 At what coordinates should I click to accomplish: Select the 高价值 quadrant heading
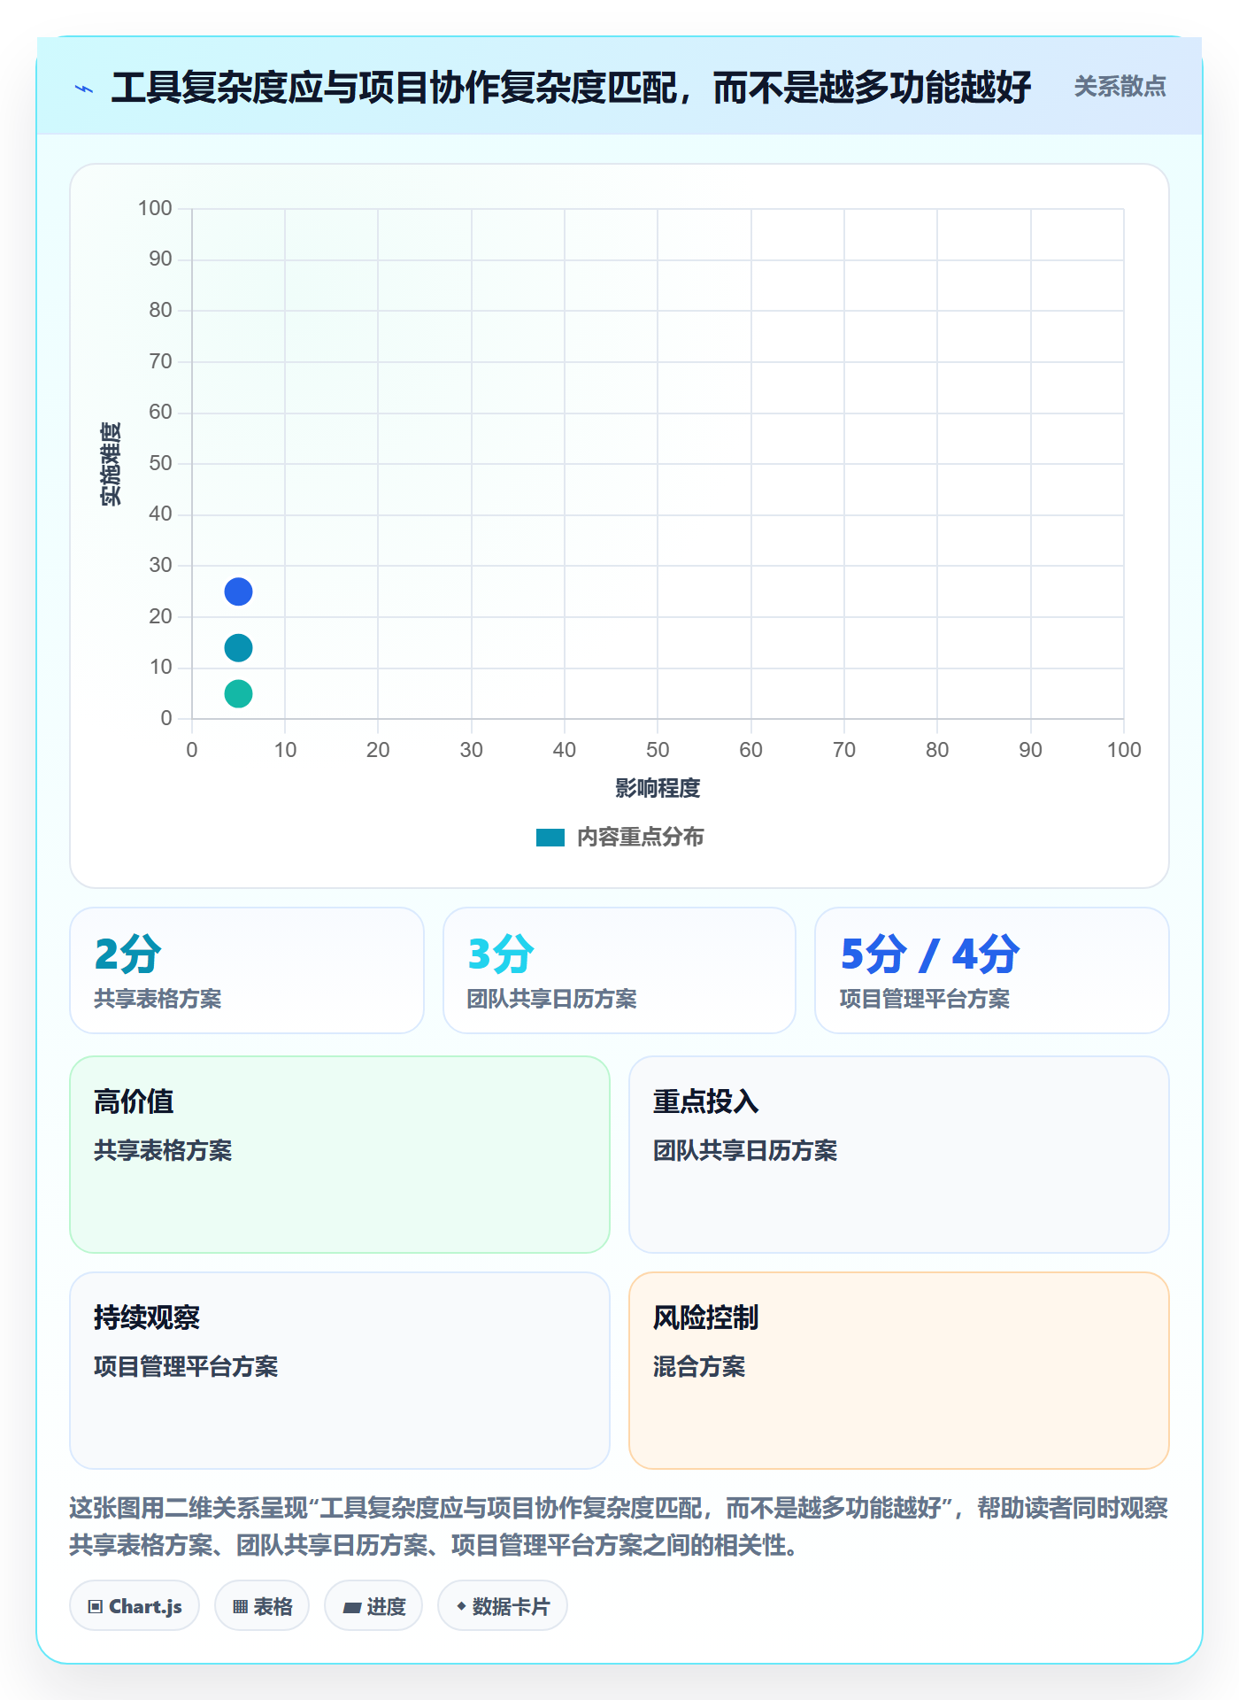tap(134, 1101)
